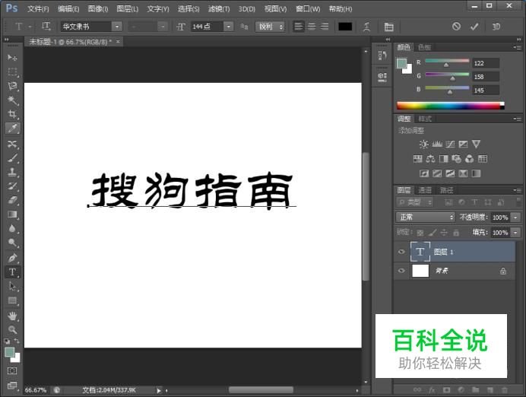
Task: Open the 文件(F) menu
Action: click(38, 8)
